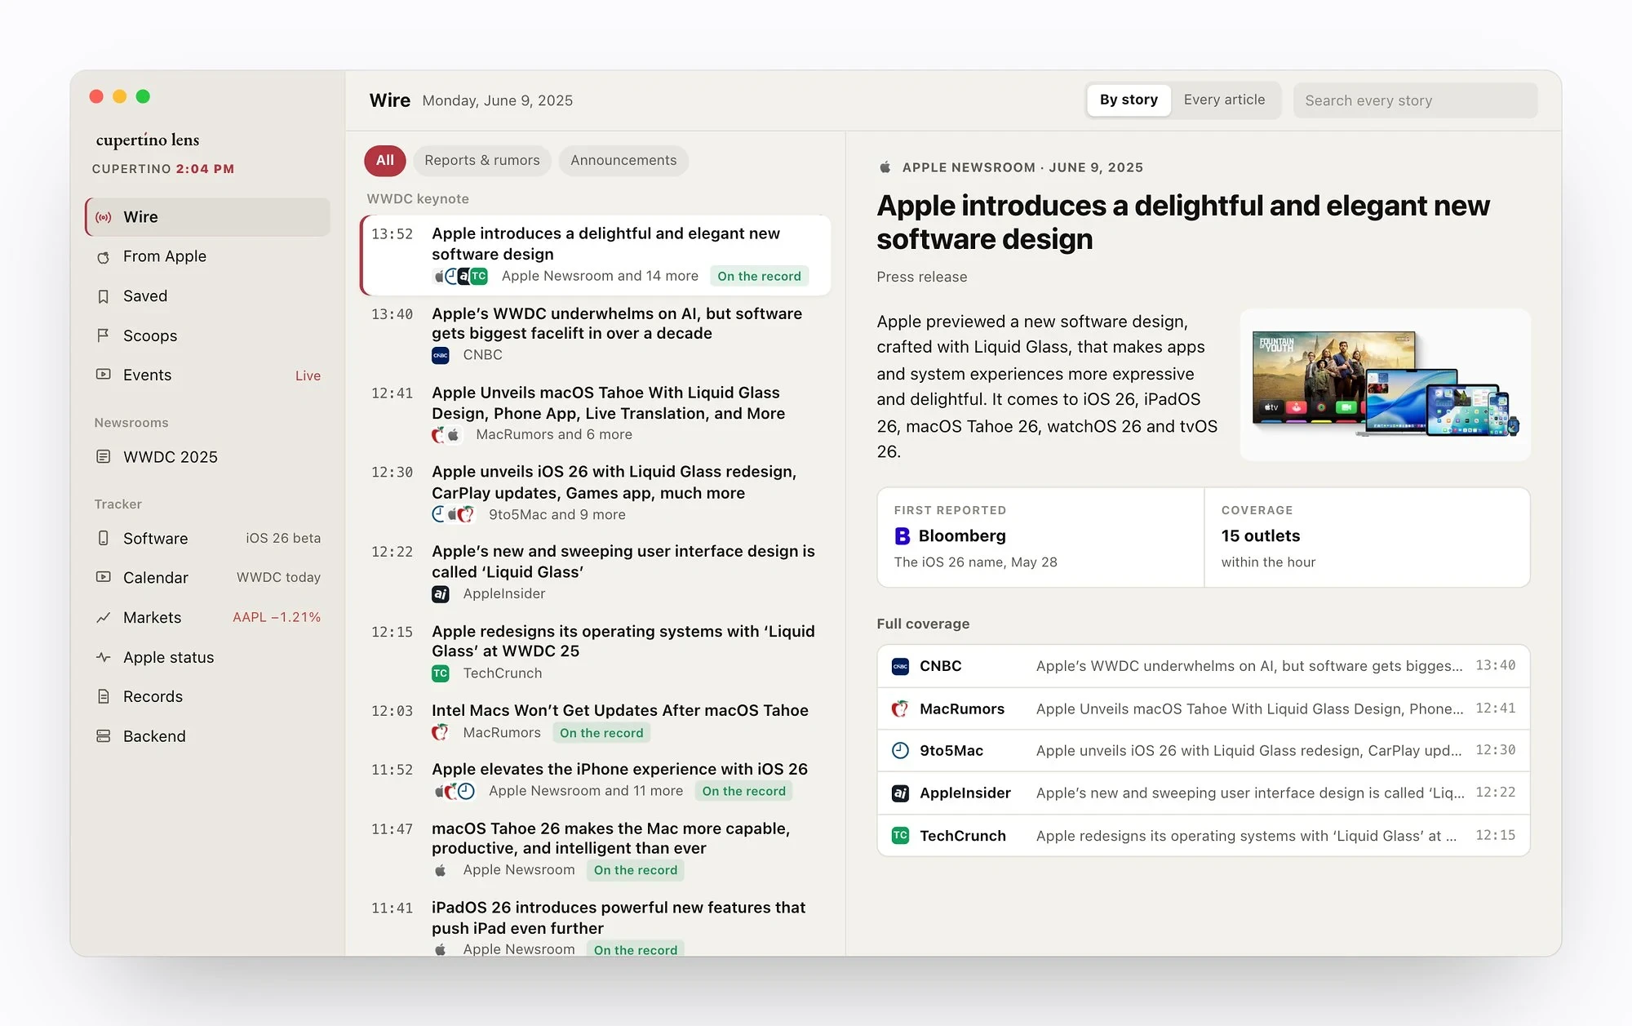Click On the record badge on 13:52 story
This screenshot has width=1632, height=1026.
coord(759,277)
